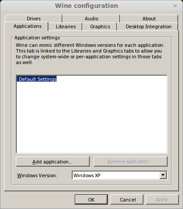Open the Audio tab
Image resolution: width=183 pixels, height=209 pixels.
pyautogui.click(x=91, y=19)
